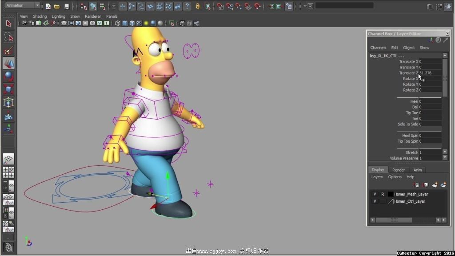Switch to four-view panel layout
Screen dimensions: 455x256
tap(8, 172)
